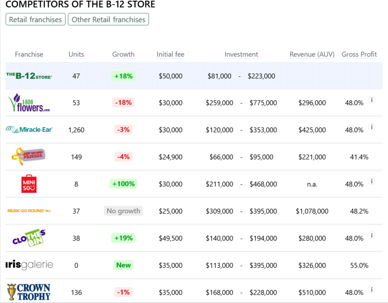Screen dimensions: 388x303
Task: Click the No growth badge
Action: [123, 211]
